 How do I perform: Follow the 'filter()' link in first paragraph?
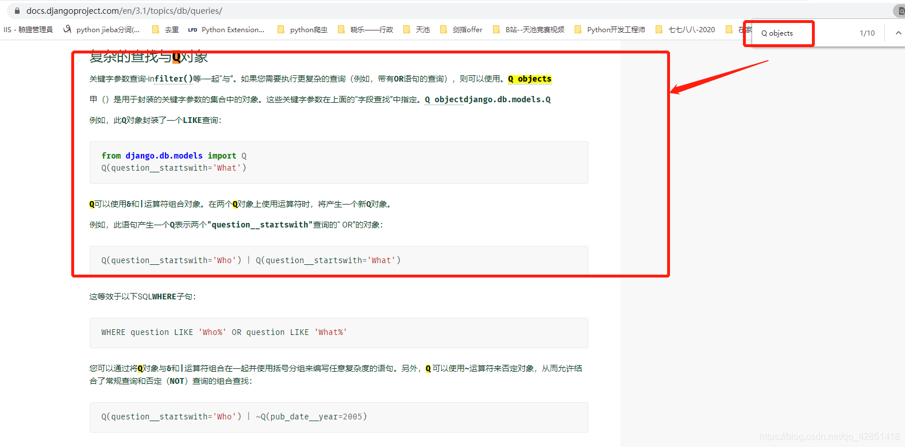click(174, 79)
